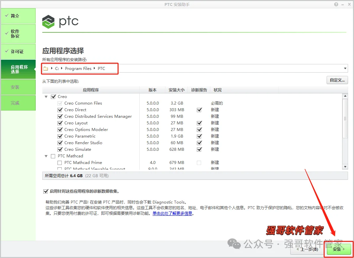
Task: Go to the 简介 step
Action: (x=18, y=16)
